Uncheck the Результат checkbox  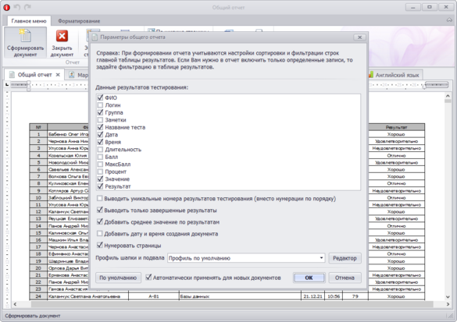click(x=100, y=186)
